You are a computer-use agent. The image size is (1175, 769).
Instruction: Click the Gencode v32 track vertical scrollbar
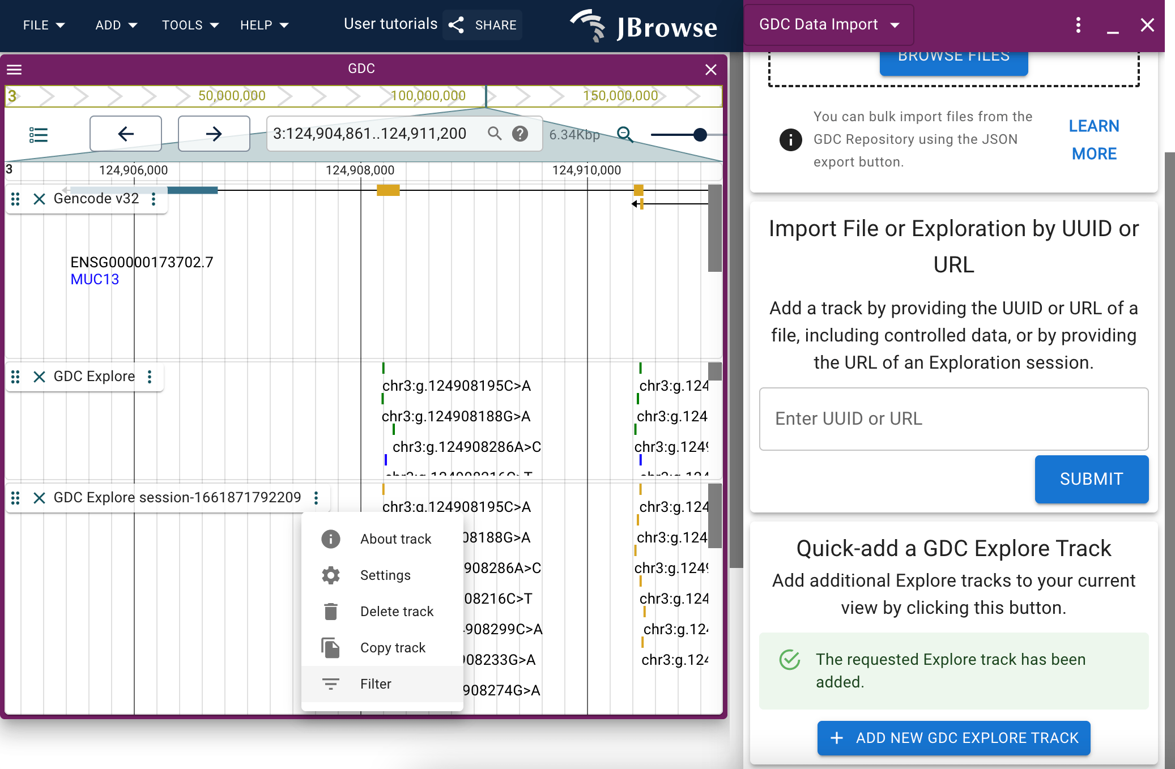tap(715, 228)
